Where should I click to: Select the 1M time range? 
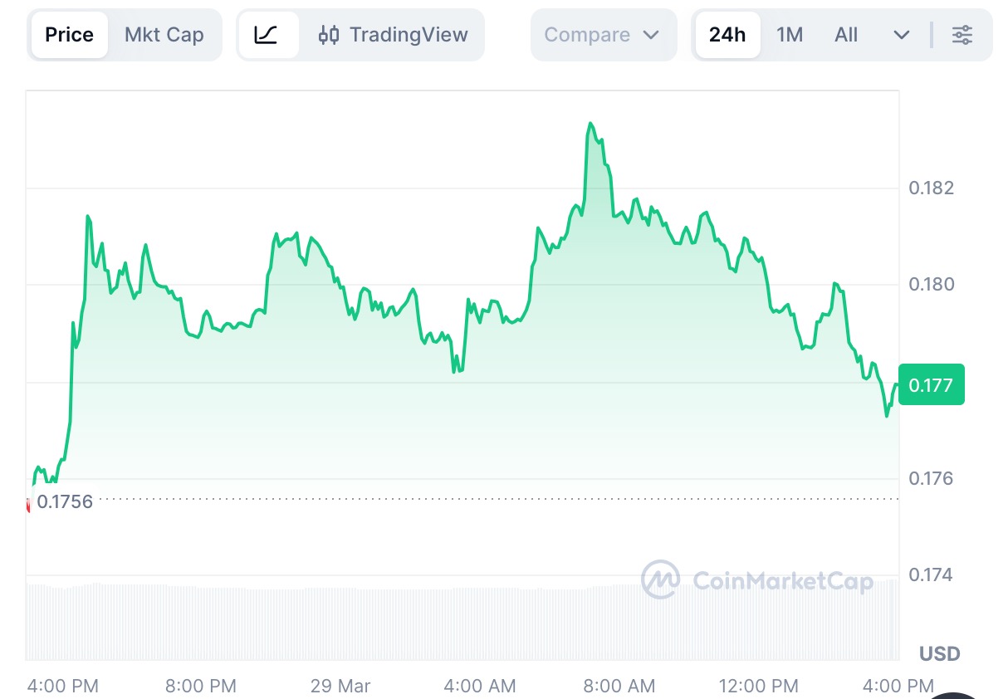pos(790,35)
